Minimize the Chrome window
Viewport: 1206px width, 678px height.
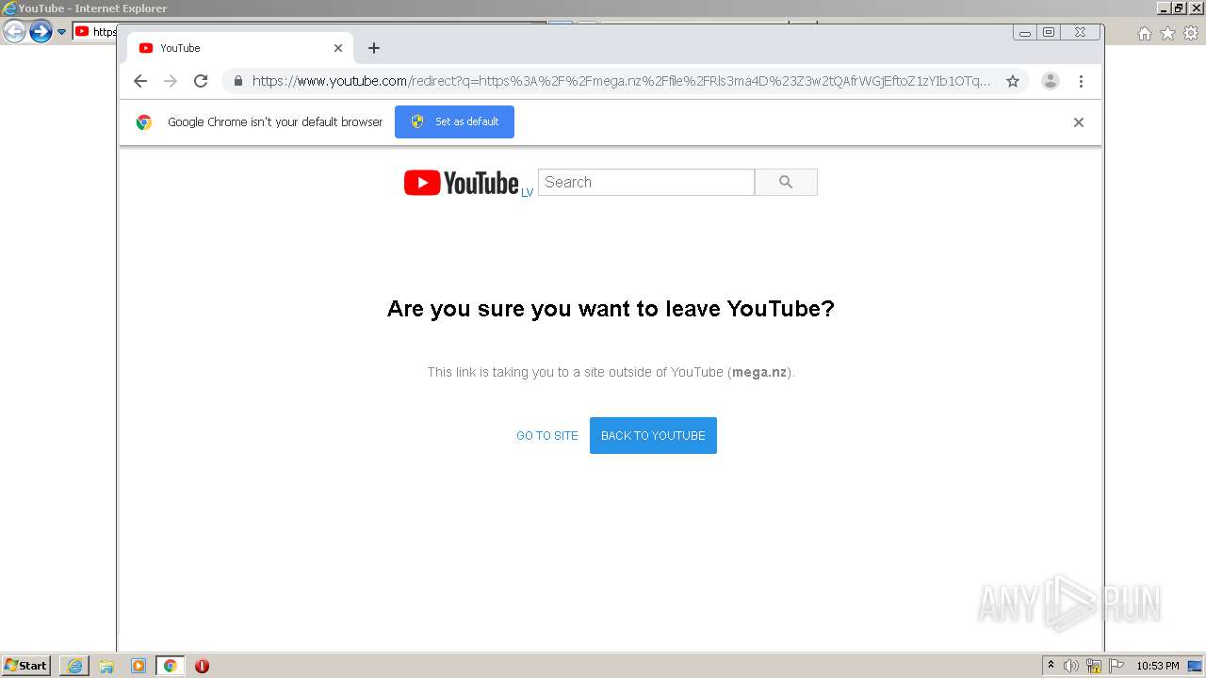[x=1025, y=33]
